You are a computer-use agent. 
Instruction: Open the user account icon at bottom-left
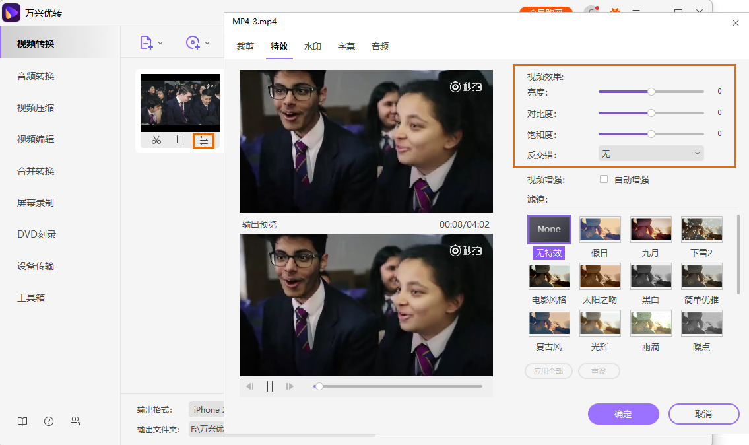click(x=75, y=421)
